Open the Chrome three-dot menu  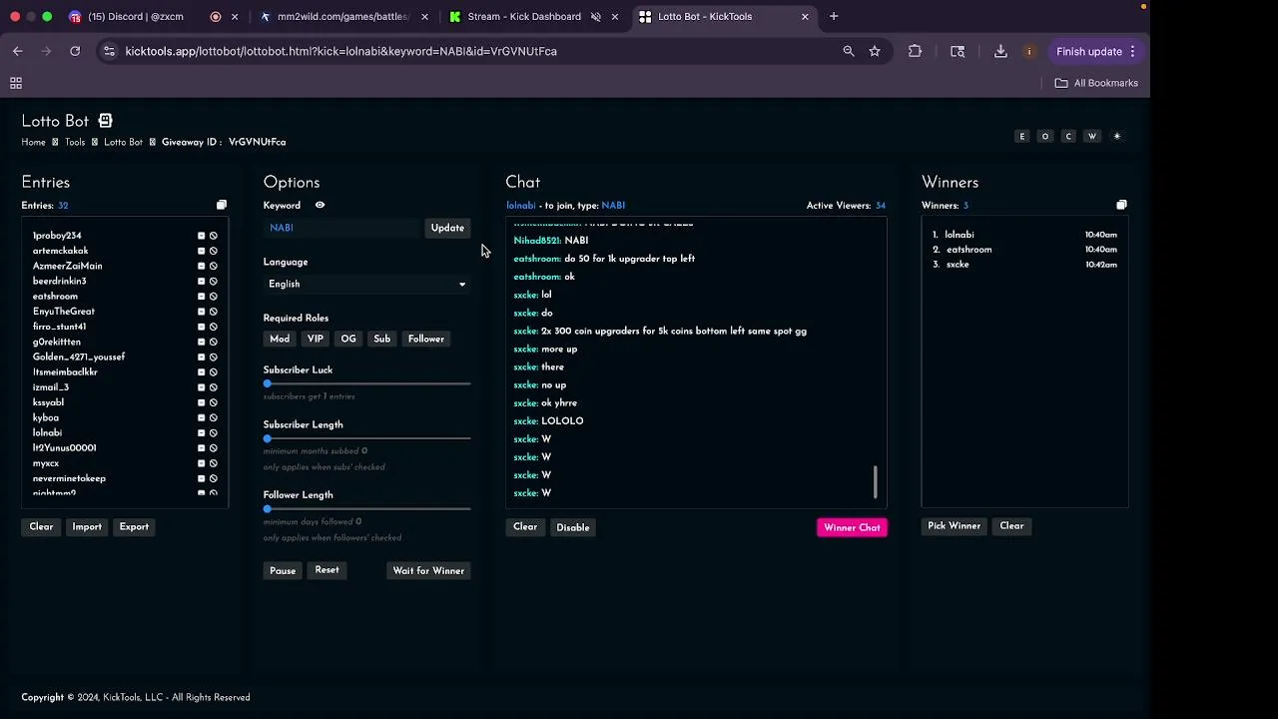(x=1132, y=51)
